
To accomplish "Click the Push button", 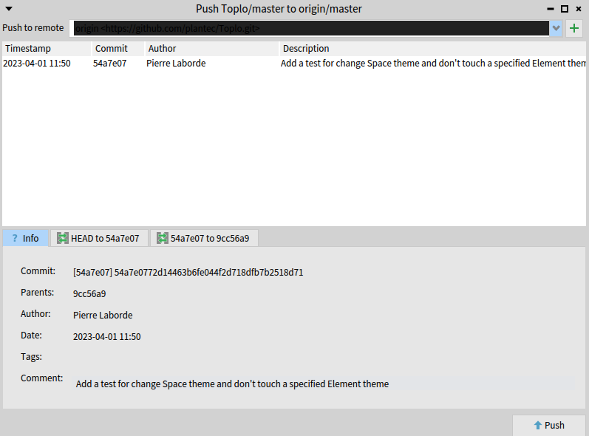I will tap(549, 425).
